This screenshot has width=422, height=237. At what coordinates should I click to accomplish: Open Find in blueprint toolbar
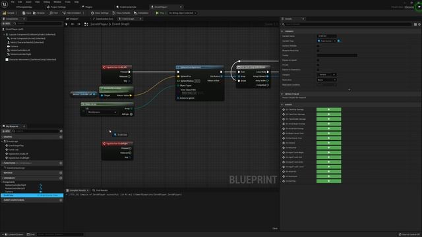click(x=53, y=13)
